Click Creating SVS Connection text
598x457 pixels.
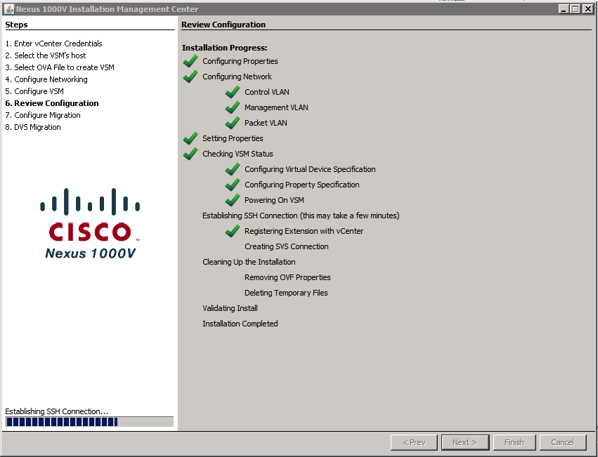287,246
